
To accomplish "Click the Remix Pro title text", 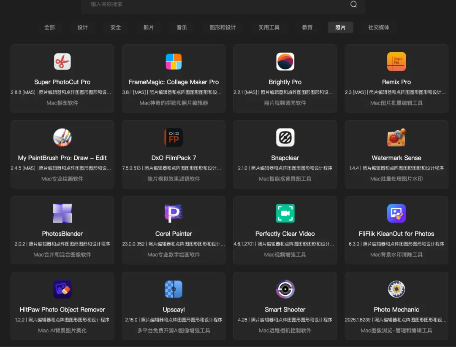I will tap(396, 82).
